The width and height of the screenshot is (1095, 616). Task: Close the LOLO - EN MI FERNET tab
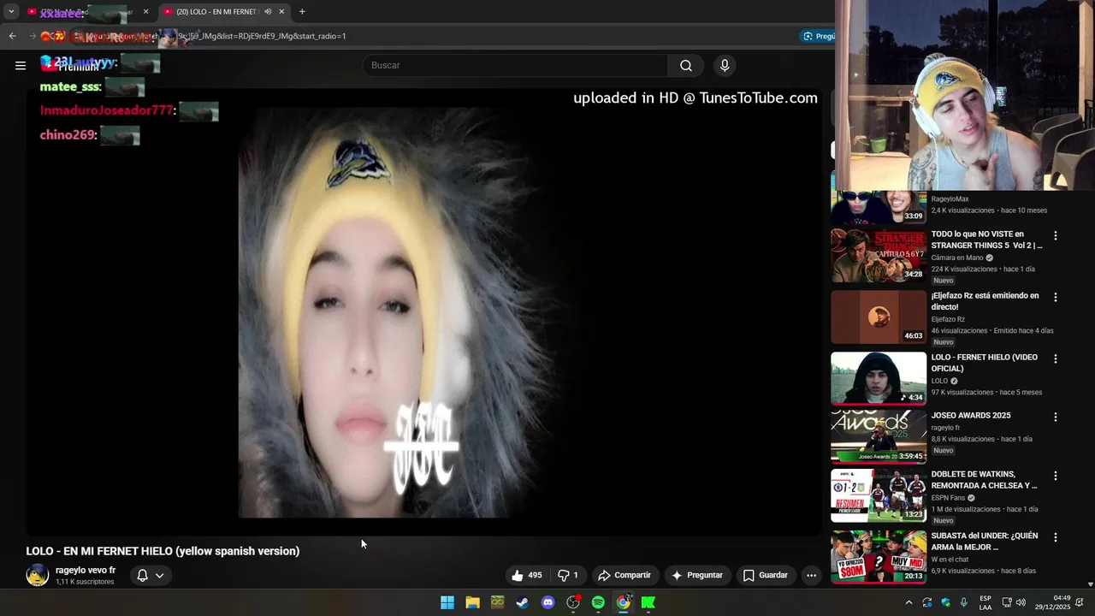pyautogui.click(x=281, y=11)
